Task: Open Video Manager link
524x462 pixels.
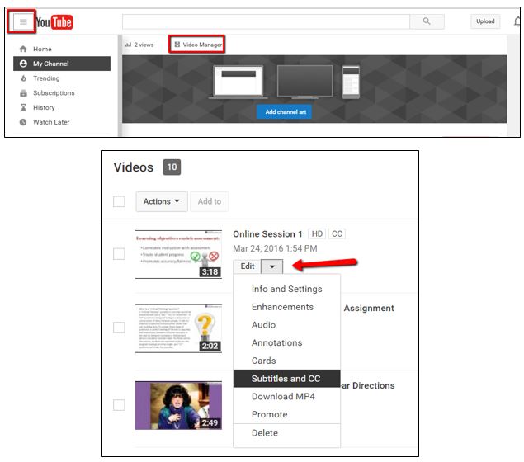Action: 198,45
